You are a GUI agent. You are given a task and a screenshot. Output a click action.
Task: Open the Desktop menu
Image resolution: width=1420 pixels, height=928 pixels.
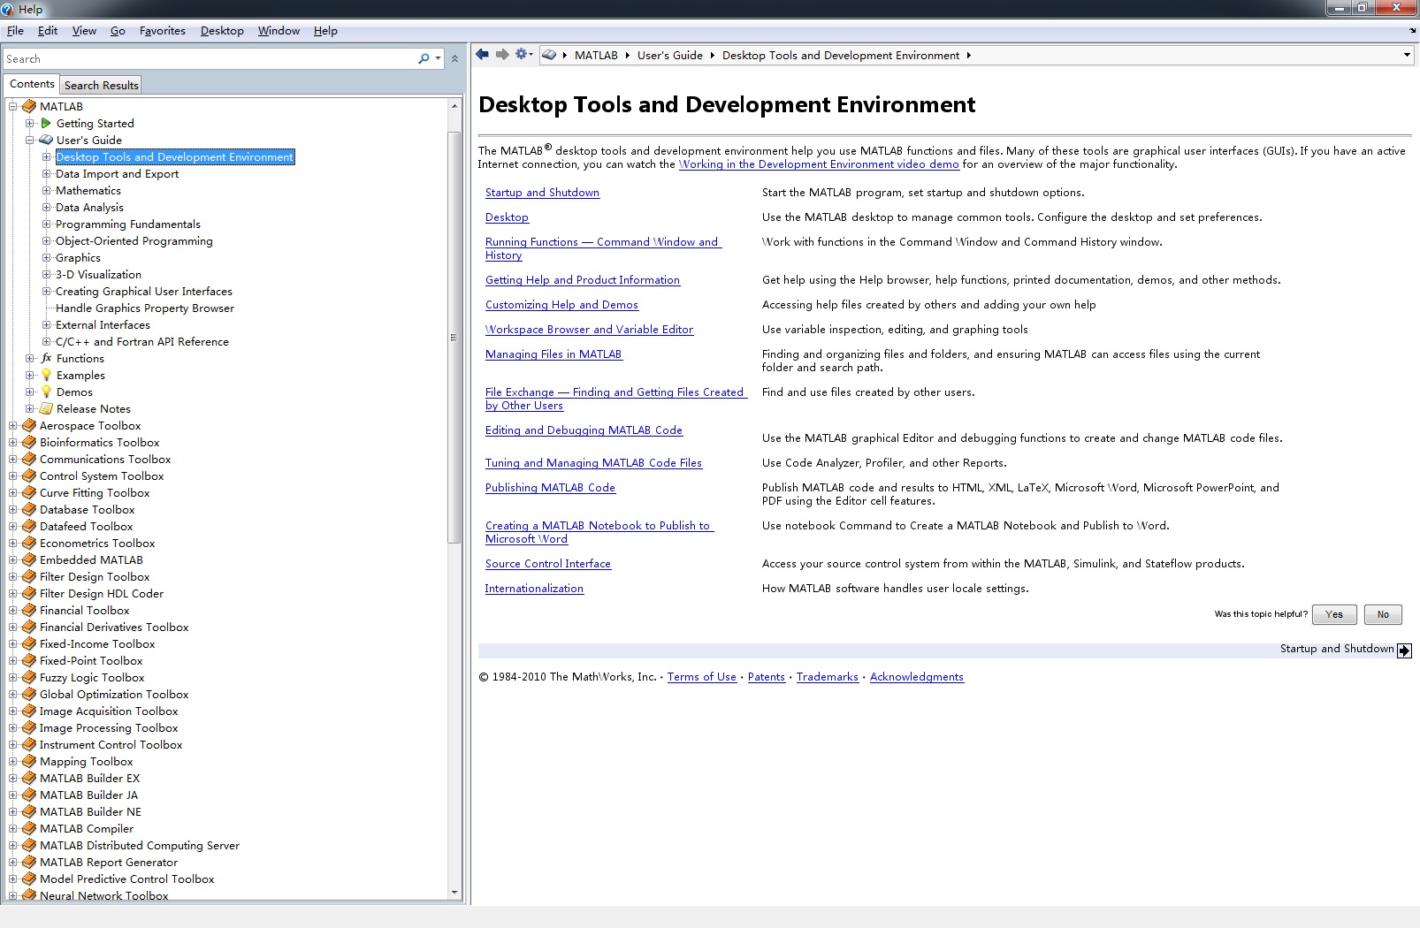coord(222,30)
